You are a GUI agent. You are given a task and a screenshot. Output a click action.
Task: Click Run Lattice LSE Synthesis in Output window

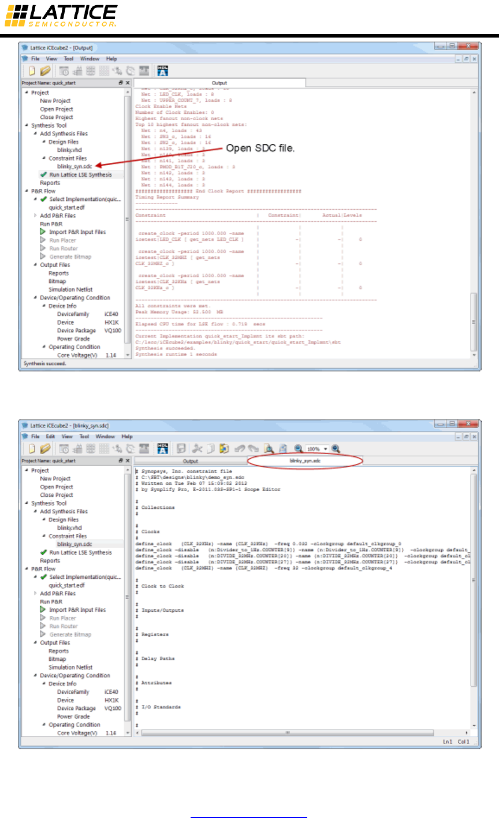pos(81,174)
